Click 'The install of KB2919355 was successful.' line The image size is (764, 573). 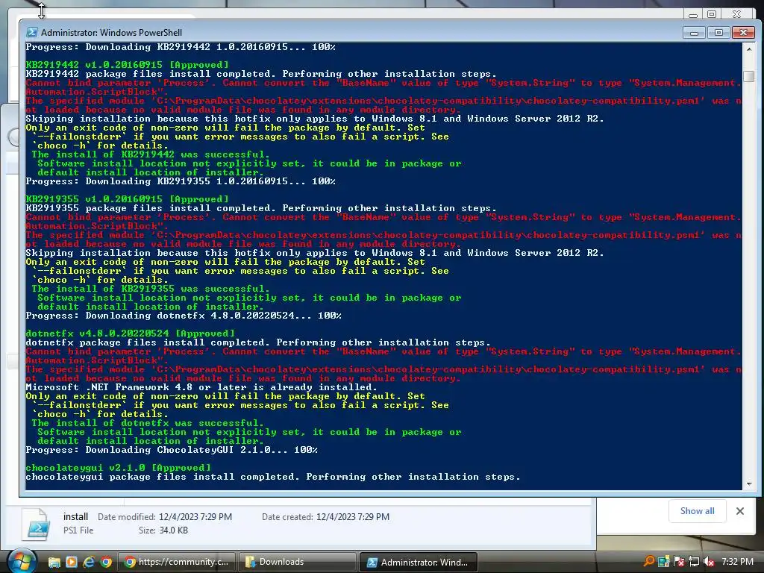click(151, 289)
